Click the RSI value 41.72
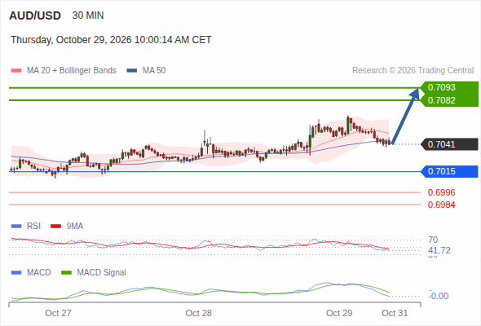Screen dimensions: 481x326 (x=439, y=250)
